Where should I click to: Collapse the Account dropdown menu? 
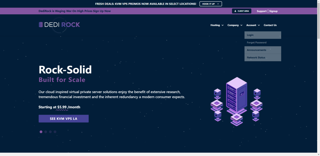coord(253,25)
